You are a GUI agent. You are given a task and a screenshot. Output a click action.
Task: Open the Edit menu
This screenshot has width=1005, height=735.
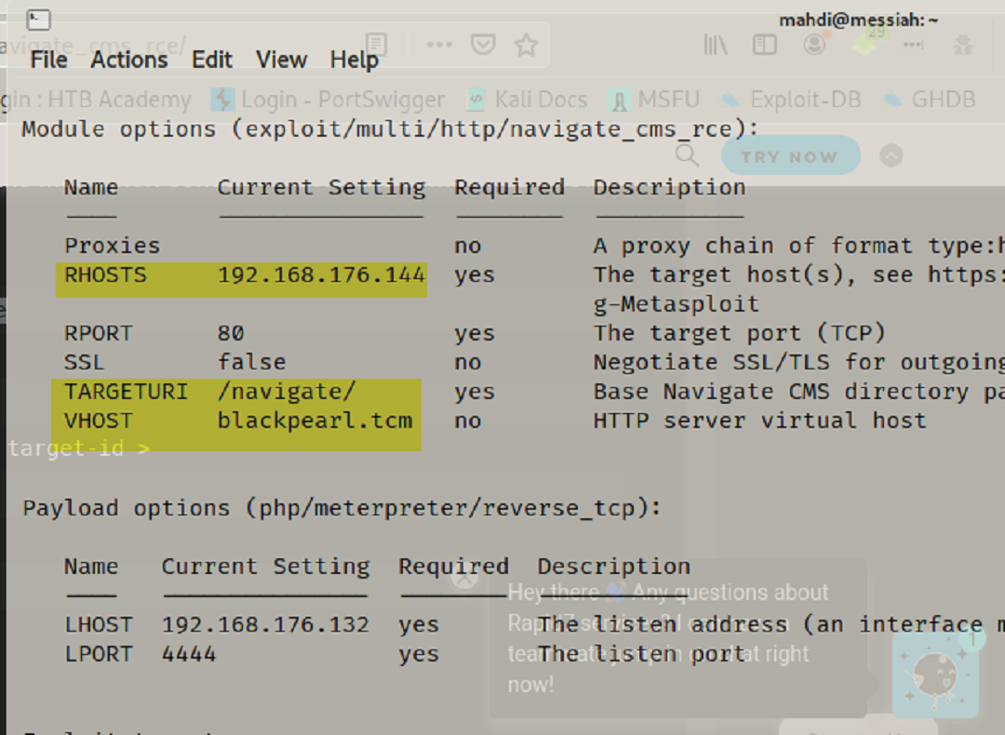pos(211,60)
